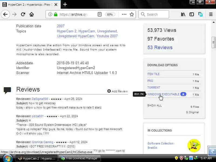Click SHOW ALL download options
Screen dimensions: 216x162
point(154,106)
